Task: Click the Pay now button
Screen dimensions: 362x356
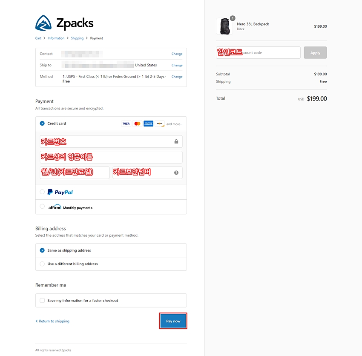Action: click(x=173, y=321)
